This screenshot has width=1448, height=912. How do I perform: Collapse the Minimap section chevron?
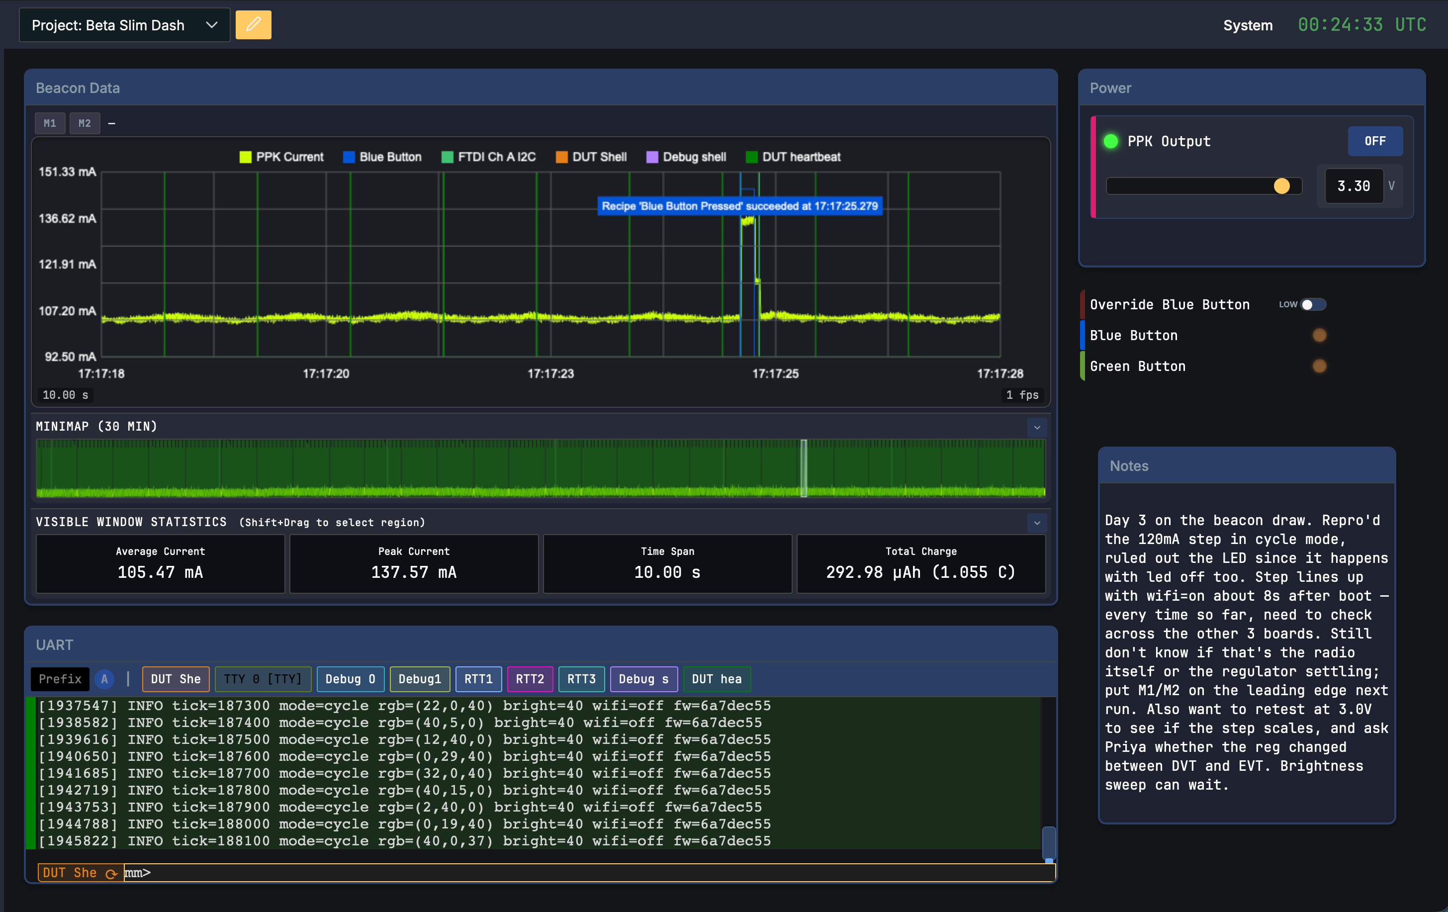click(x=1037, y=428)
